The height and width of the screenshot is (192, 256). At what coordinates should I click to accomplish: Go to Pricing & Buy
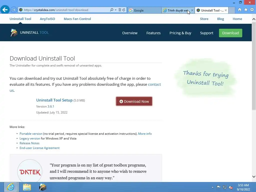click(x=180, y=33)
